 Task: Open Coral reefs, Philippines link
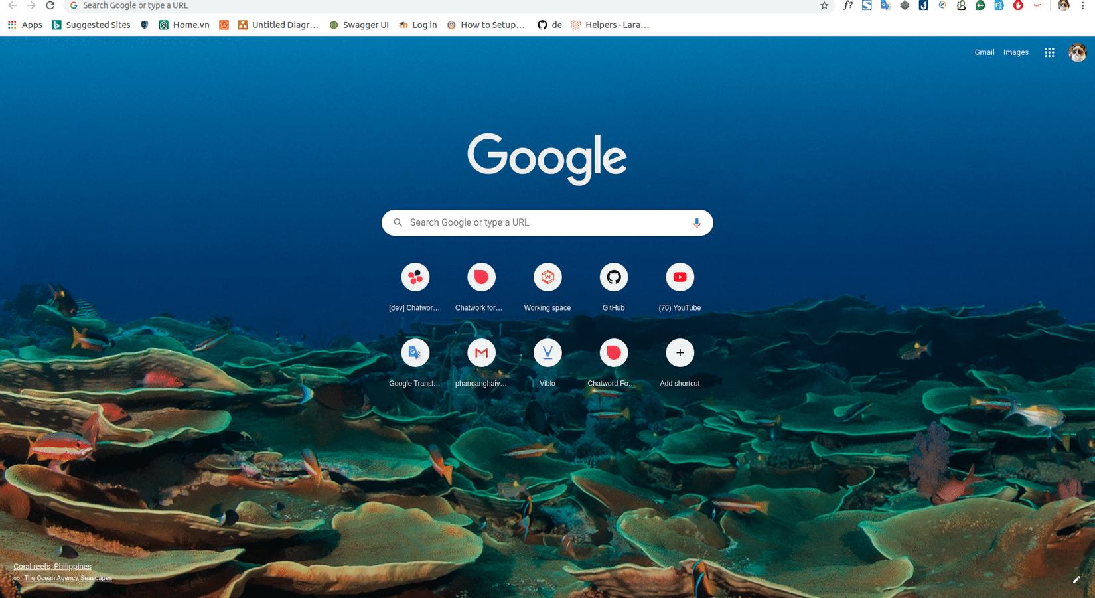pos(52,566)
